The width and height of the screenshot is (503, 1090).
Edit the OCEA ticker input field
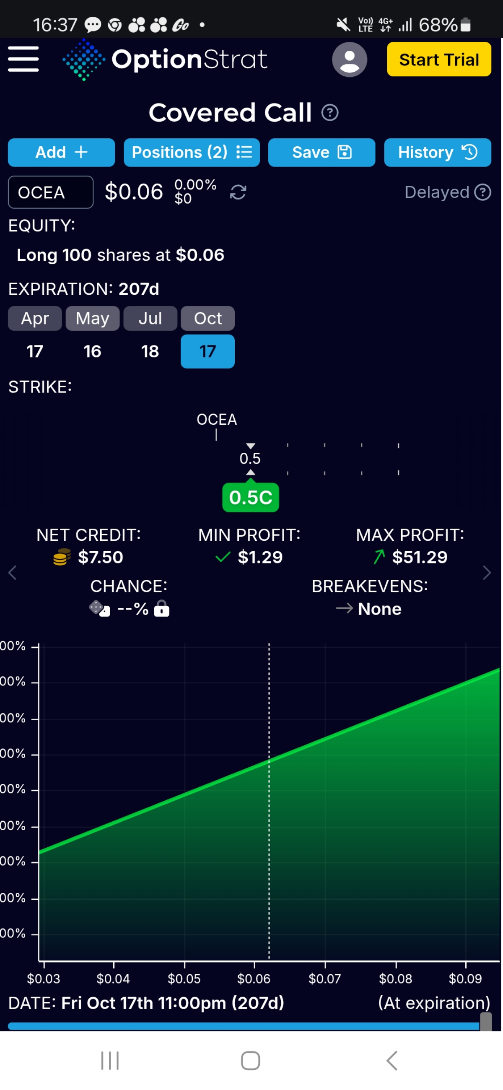[51, 192]
